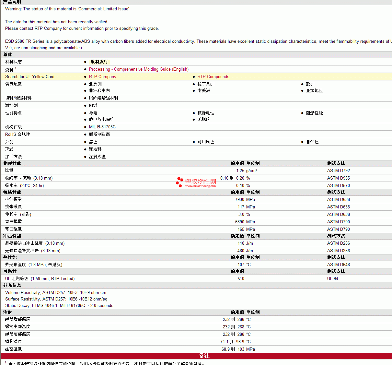Click the 模具温度 row label
The image size is (392, 365).
13,342
